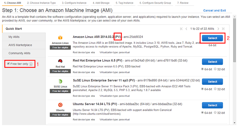Click the Free tier only info icon
The image size is (238, 126).
coord(31,64)
